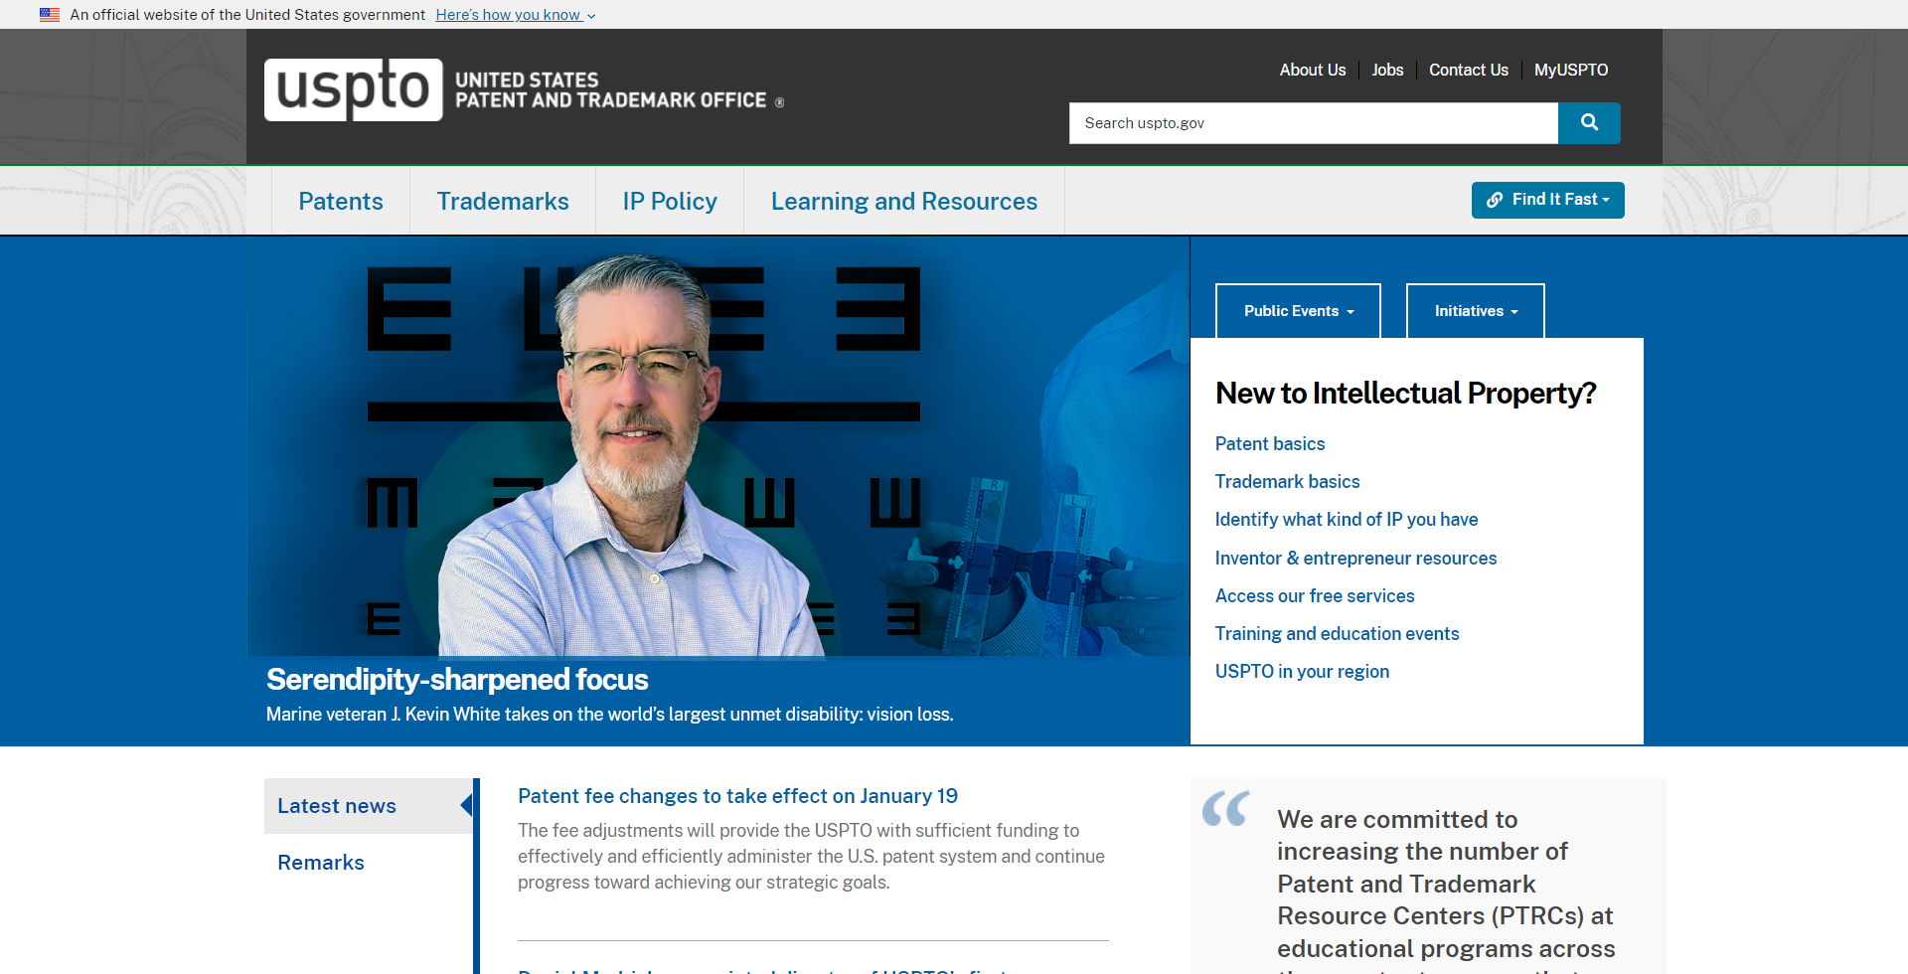Image resolution: width=1908 pixels, height=974 pixels.
Task: Expand the Public Events menu
Action: [x=1298, y=311]
